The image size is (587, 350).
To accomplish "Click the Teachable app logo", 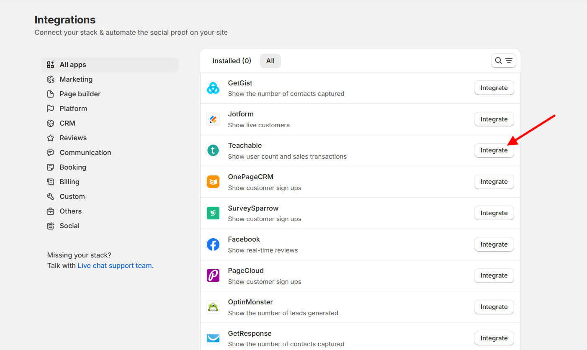I will pos(213,150).
